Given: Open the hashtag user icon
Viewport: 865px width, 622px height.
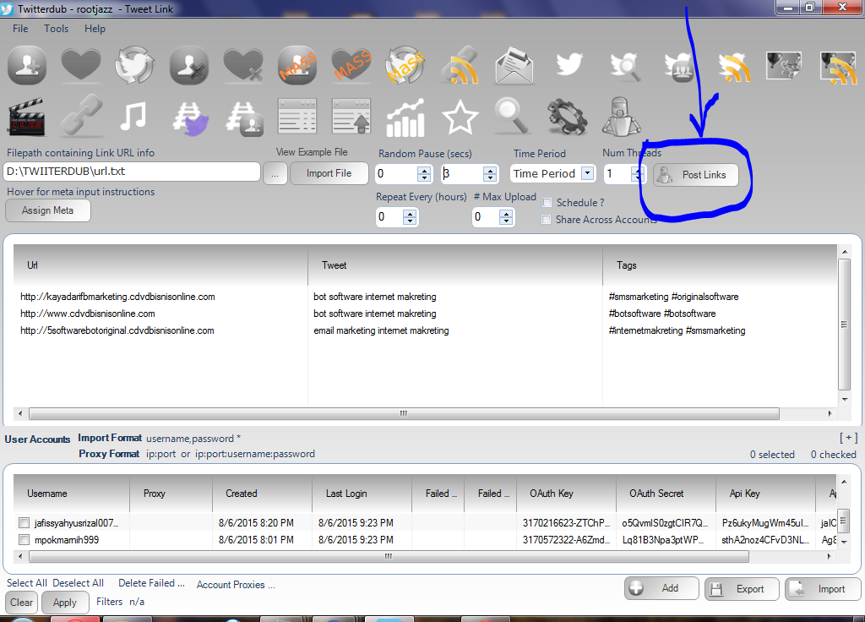Looking at the screenshot, I should point(244,118).
